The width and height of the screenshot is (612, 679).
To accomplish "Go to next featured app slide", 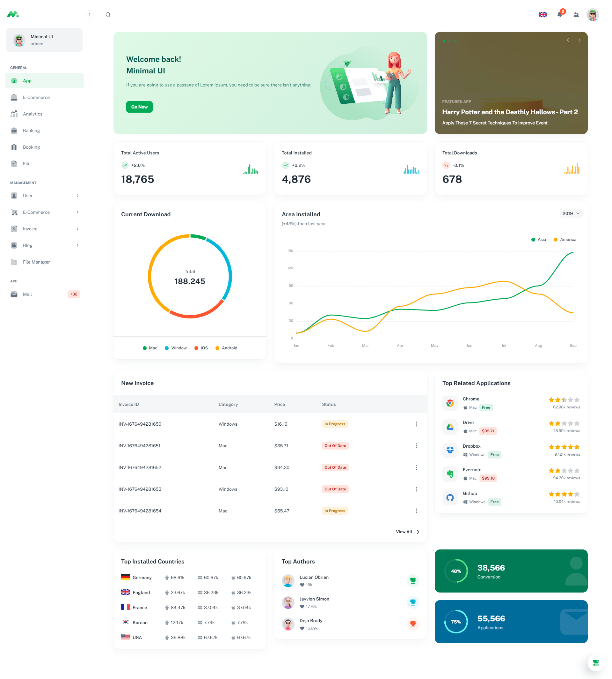I will tap(579, 40).
